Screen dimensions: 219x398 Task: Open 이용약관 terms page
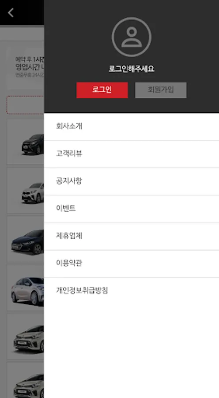[131, 264]
